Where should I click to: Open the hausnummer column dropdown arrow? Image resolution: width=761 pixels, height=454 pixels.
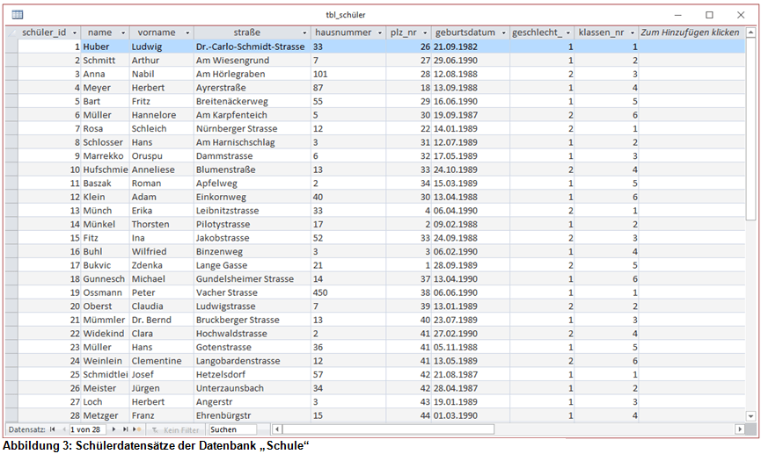click(x=378, y=32)
